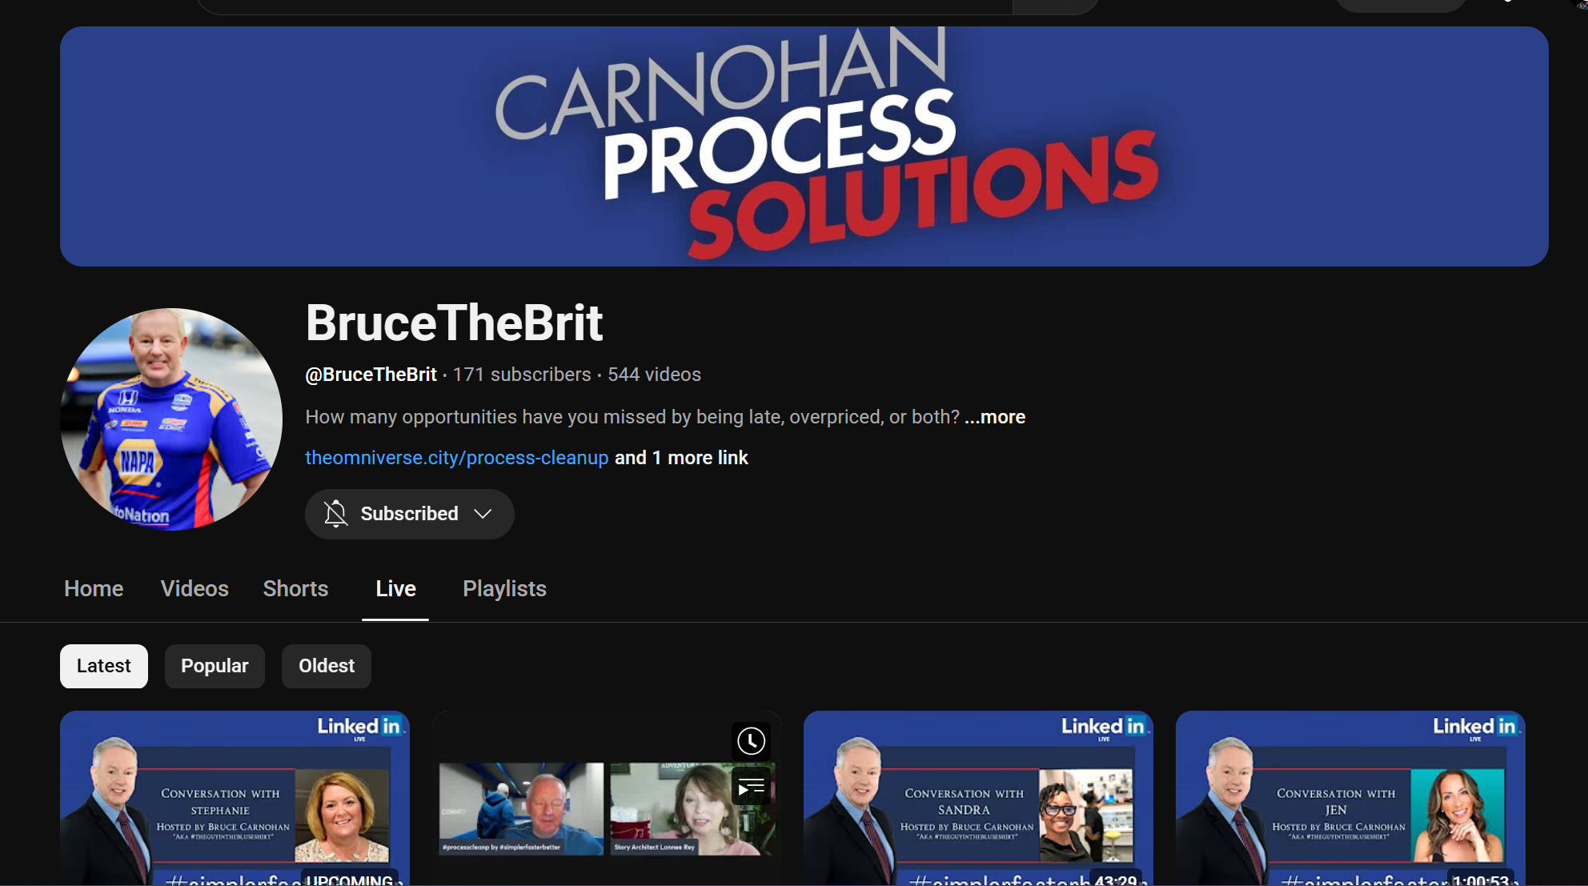The width and height of the screenshot is (1588, 886).
Task: Select the Popular sort filter
Action: tap(215, 666)
